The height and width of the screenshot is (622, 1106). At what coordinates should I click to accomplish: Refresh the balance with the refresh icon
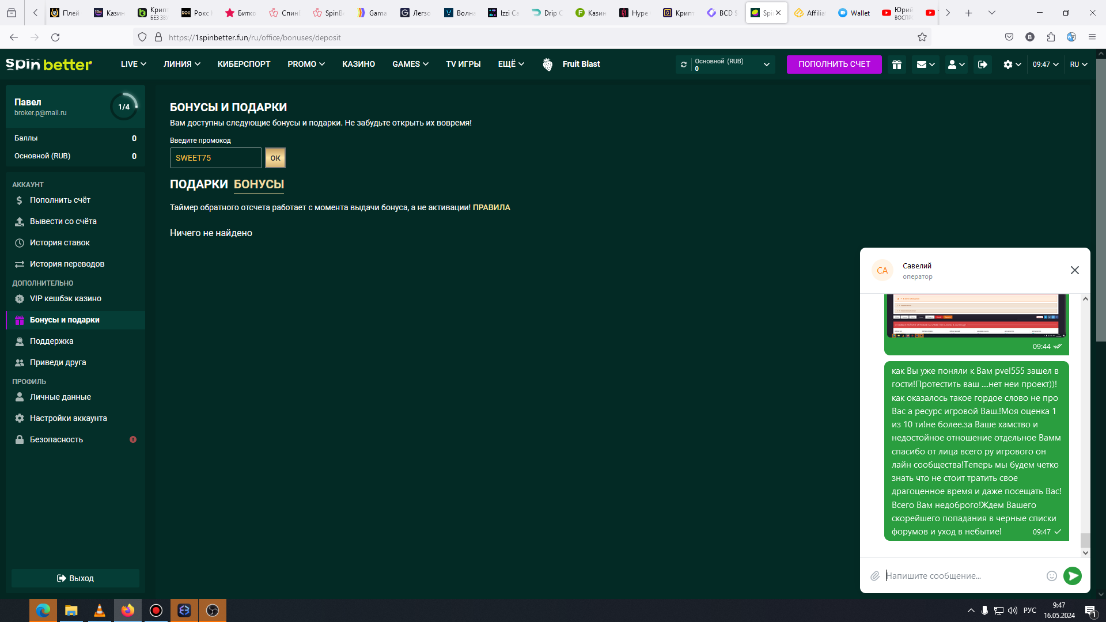pyautogui.click(x=684, y=65)
